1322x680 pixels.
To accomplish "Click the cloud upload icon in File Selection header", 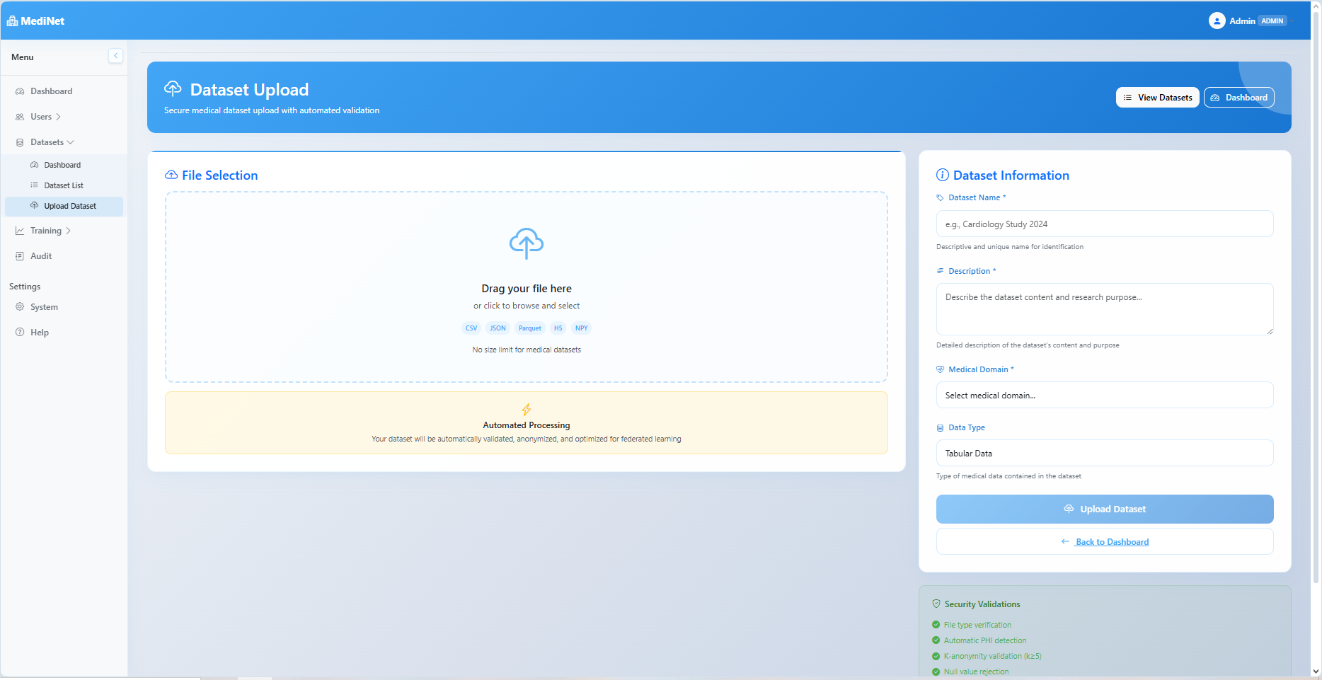I will click(x=171, y=174).
